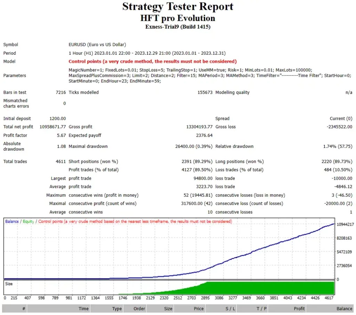356x315 pixels.
Task: Click the # column header
Action: [24, 308]
